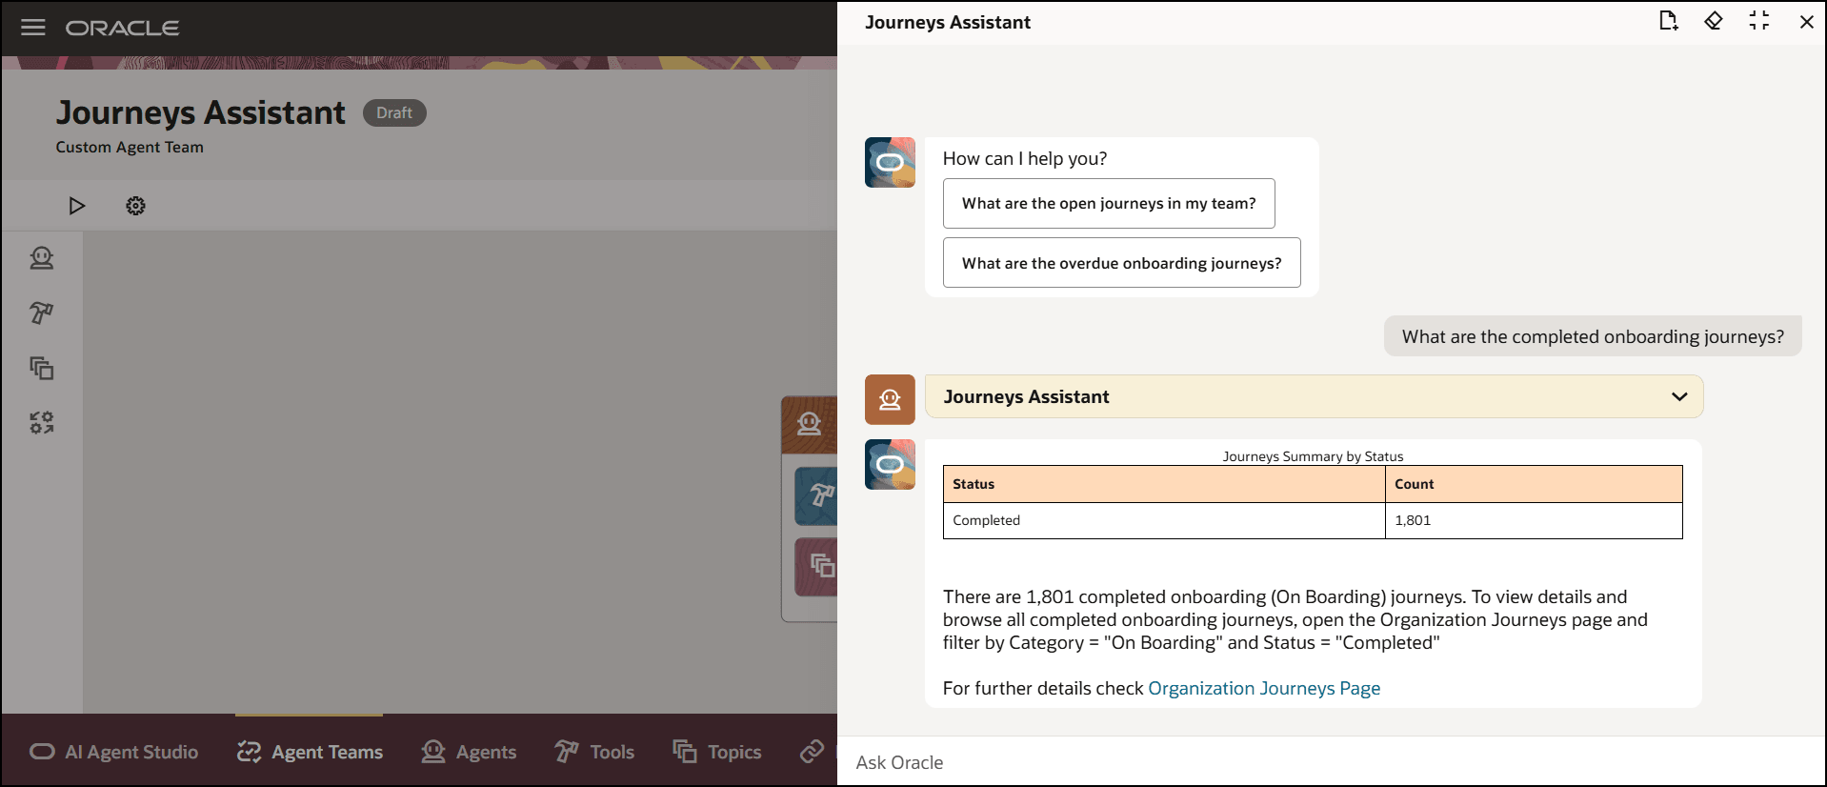Clear the chat with eraser icon
The height and width of the screenshot is (787, 1827).
[1714, 21]
